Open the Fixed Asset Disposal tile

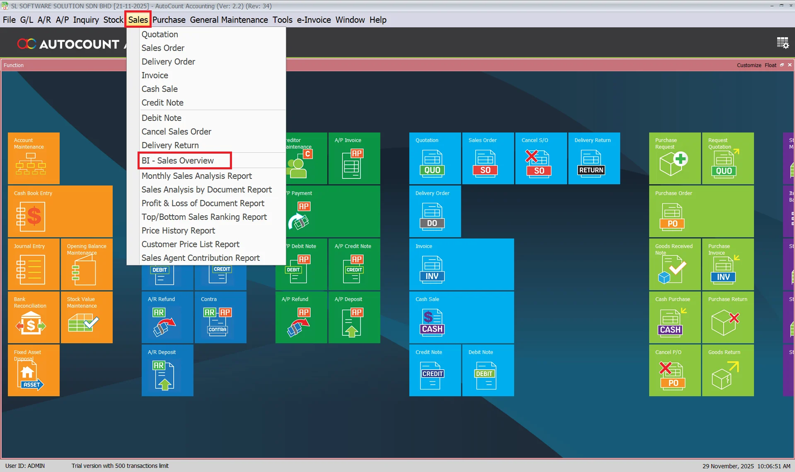(34, 370)
